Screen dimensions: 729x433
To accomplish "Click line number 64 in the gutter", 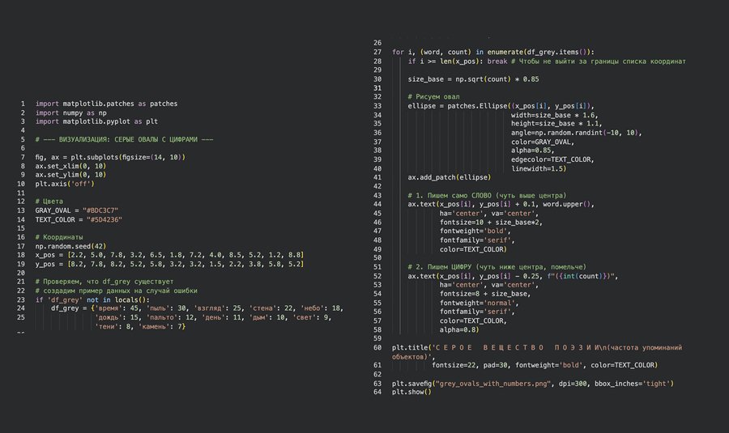I will [377, 392].
